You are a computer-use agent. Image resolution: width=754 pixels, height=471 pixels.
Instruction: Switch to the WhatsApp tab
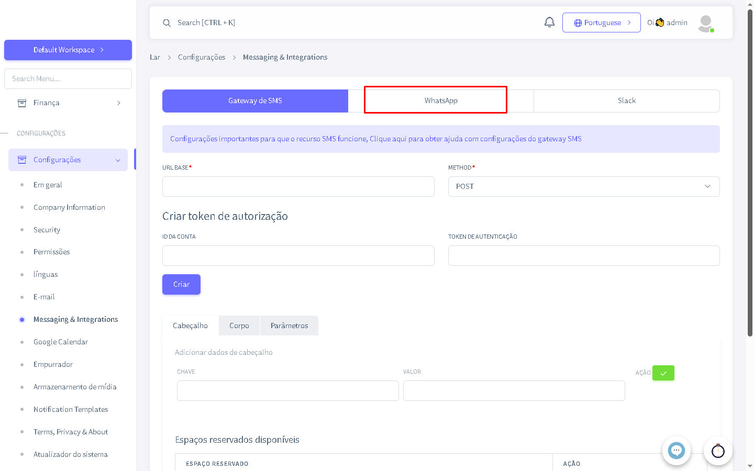point(441,100)
